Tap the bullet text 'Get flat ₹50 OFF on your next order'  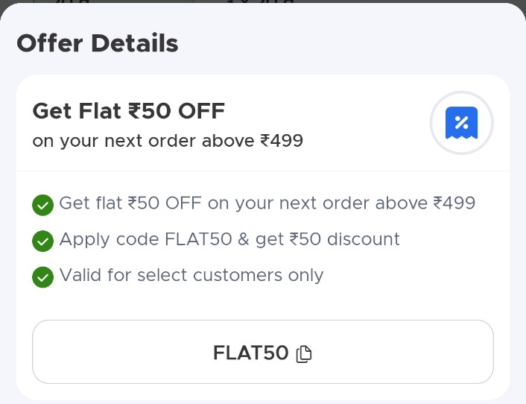point(267,203)
